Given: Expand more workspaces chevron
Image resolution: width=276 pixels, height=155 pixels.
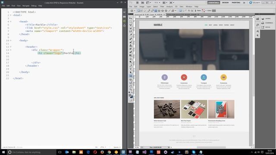Looking at the screenshot, I should pos(244,3).
